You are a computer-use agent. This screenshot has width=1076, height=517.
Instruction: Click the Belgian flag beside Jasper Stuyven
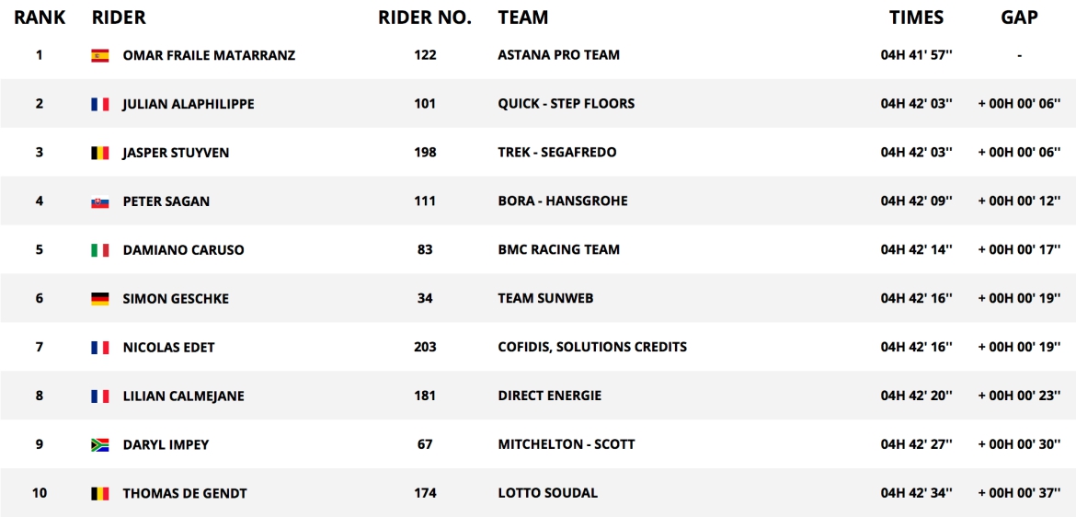pos(100,153)
